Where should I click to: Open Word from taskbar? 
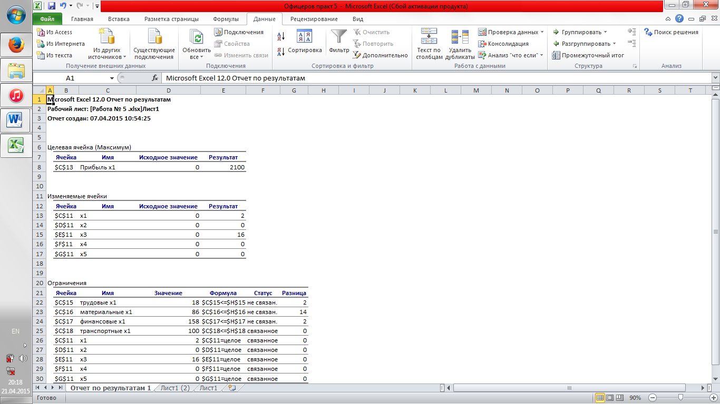16,120
